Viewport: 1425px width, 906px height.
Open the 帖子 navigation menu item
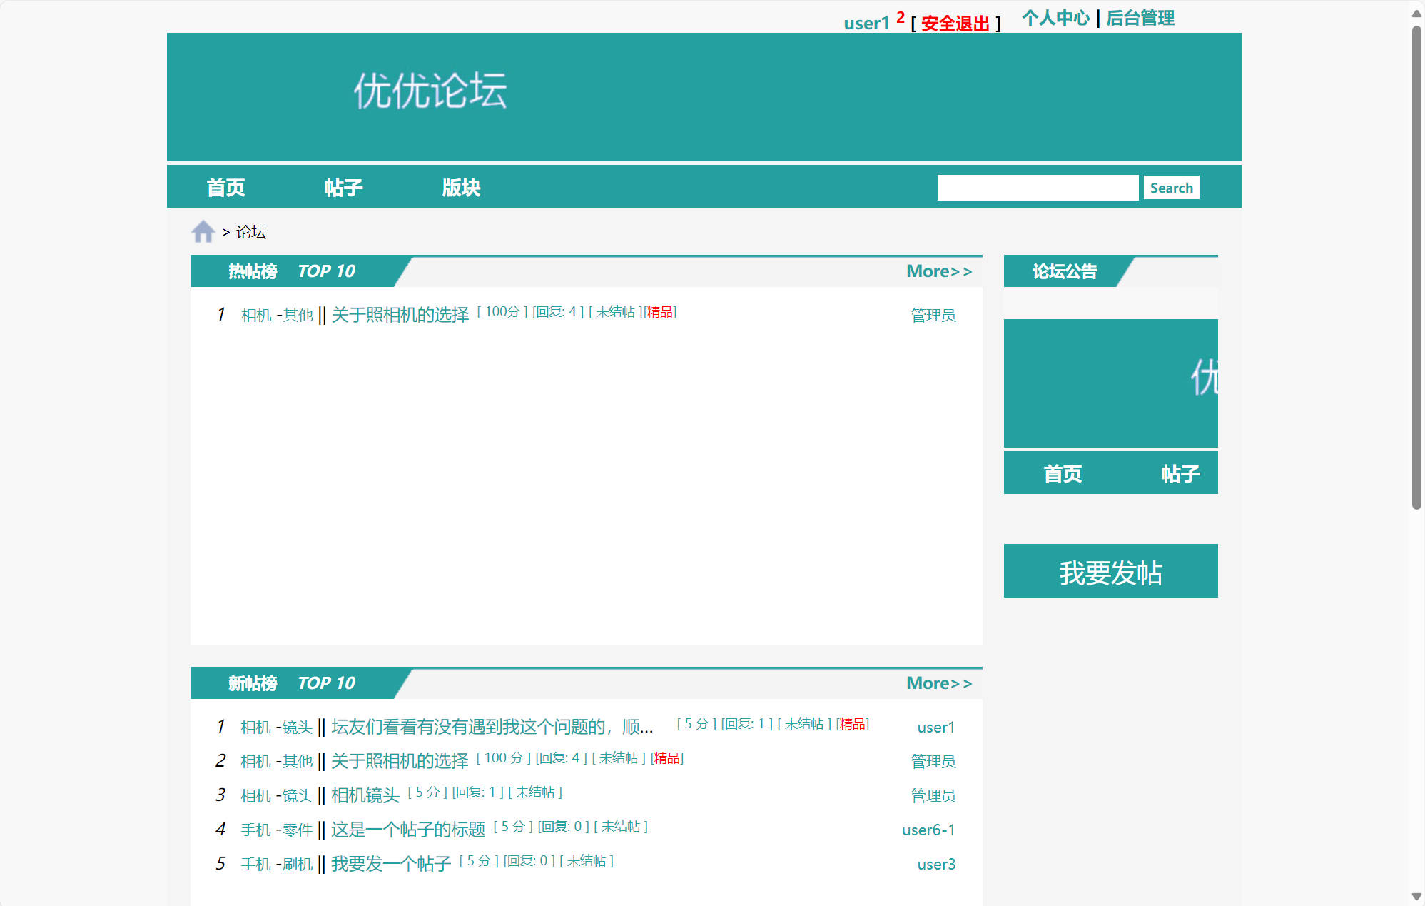(343, 187)
